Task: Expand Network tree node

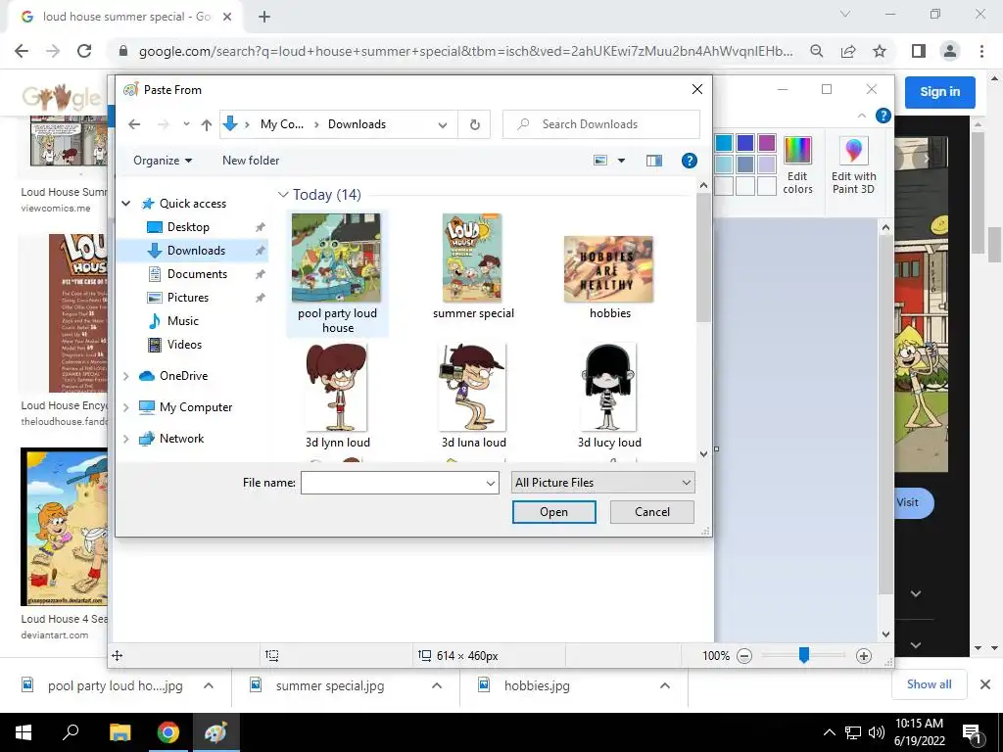Action: (x=126, y=439)
